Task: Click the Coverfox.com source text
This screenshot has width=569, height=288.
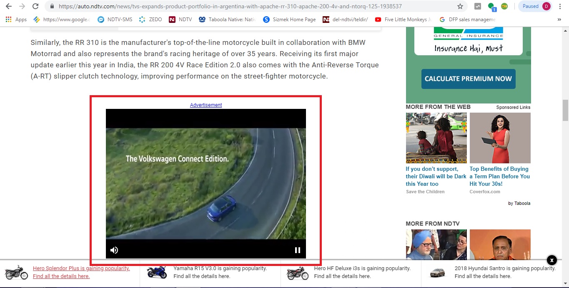Action: tap(485, 192)
